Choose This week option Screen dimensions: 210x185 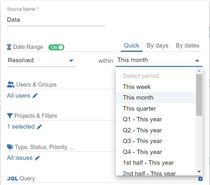tap(137, 87)
